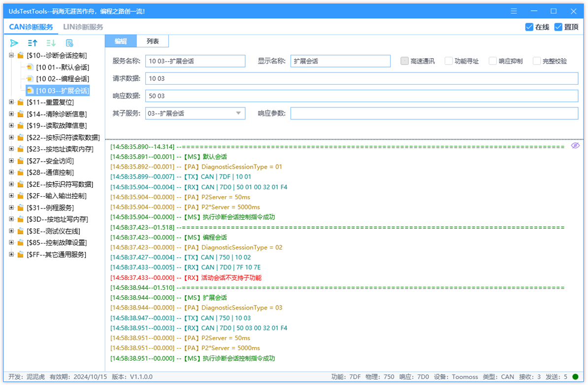Screen dimensions: 588x385
Task: Click the folder icon for $2F 输入输出控制
Action: pos(21,196)
